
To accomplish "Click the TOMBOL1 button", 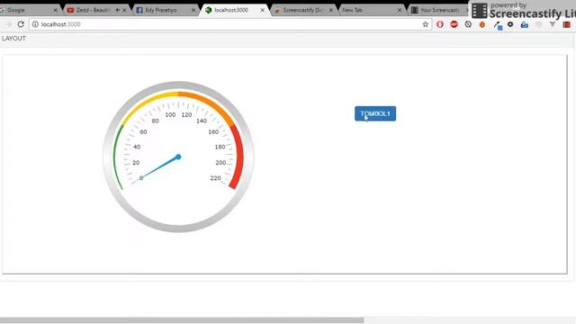I will tap(375, 113).
